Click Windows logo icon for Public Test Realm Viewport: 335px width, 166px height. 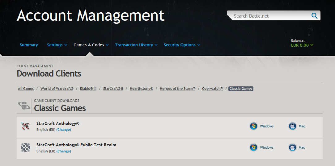click(x=253, y=147)
